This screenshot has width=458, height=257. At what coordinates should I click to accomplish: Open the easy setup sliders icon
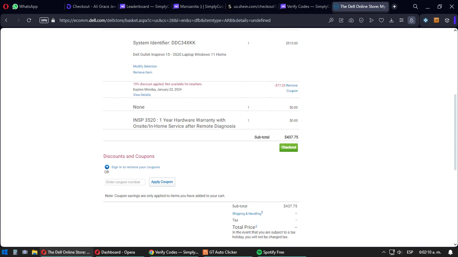[x=402, y=20]
